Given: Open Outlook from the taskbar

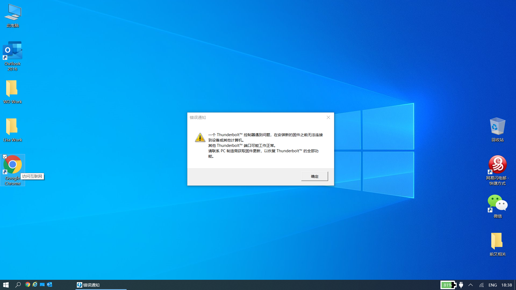Looking at the screenshot, I should 49,285.
